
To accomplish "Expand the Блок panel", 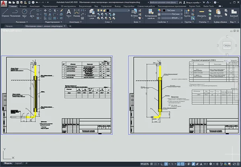I will point(137,22).
